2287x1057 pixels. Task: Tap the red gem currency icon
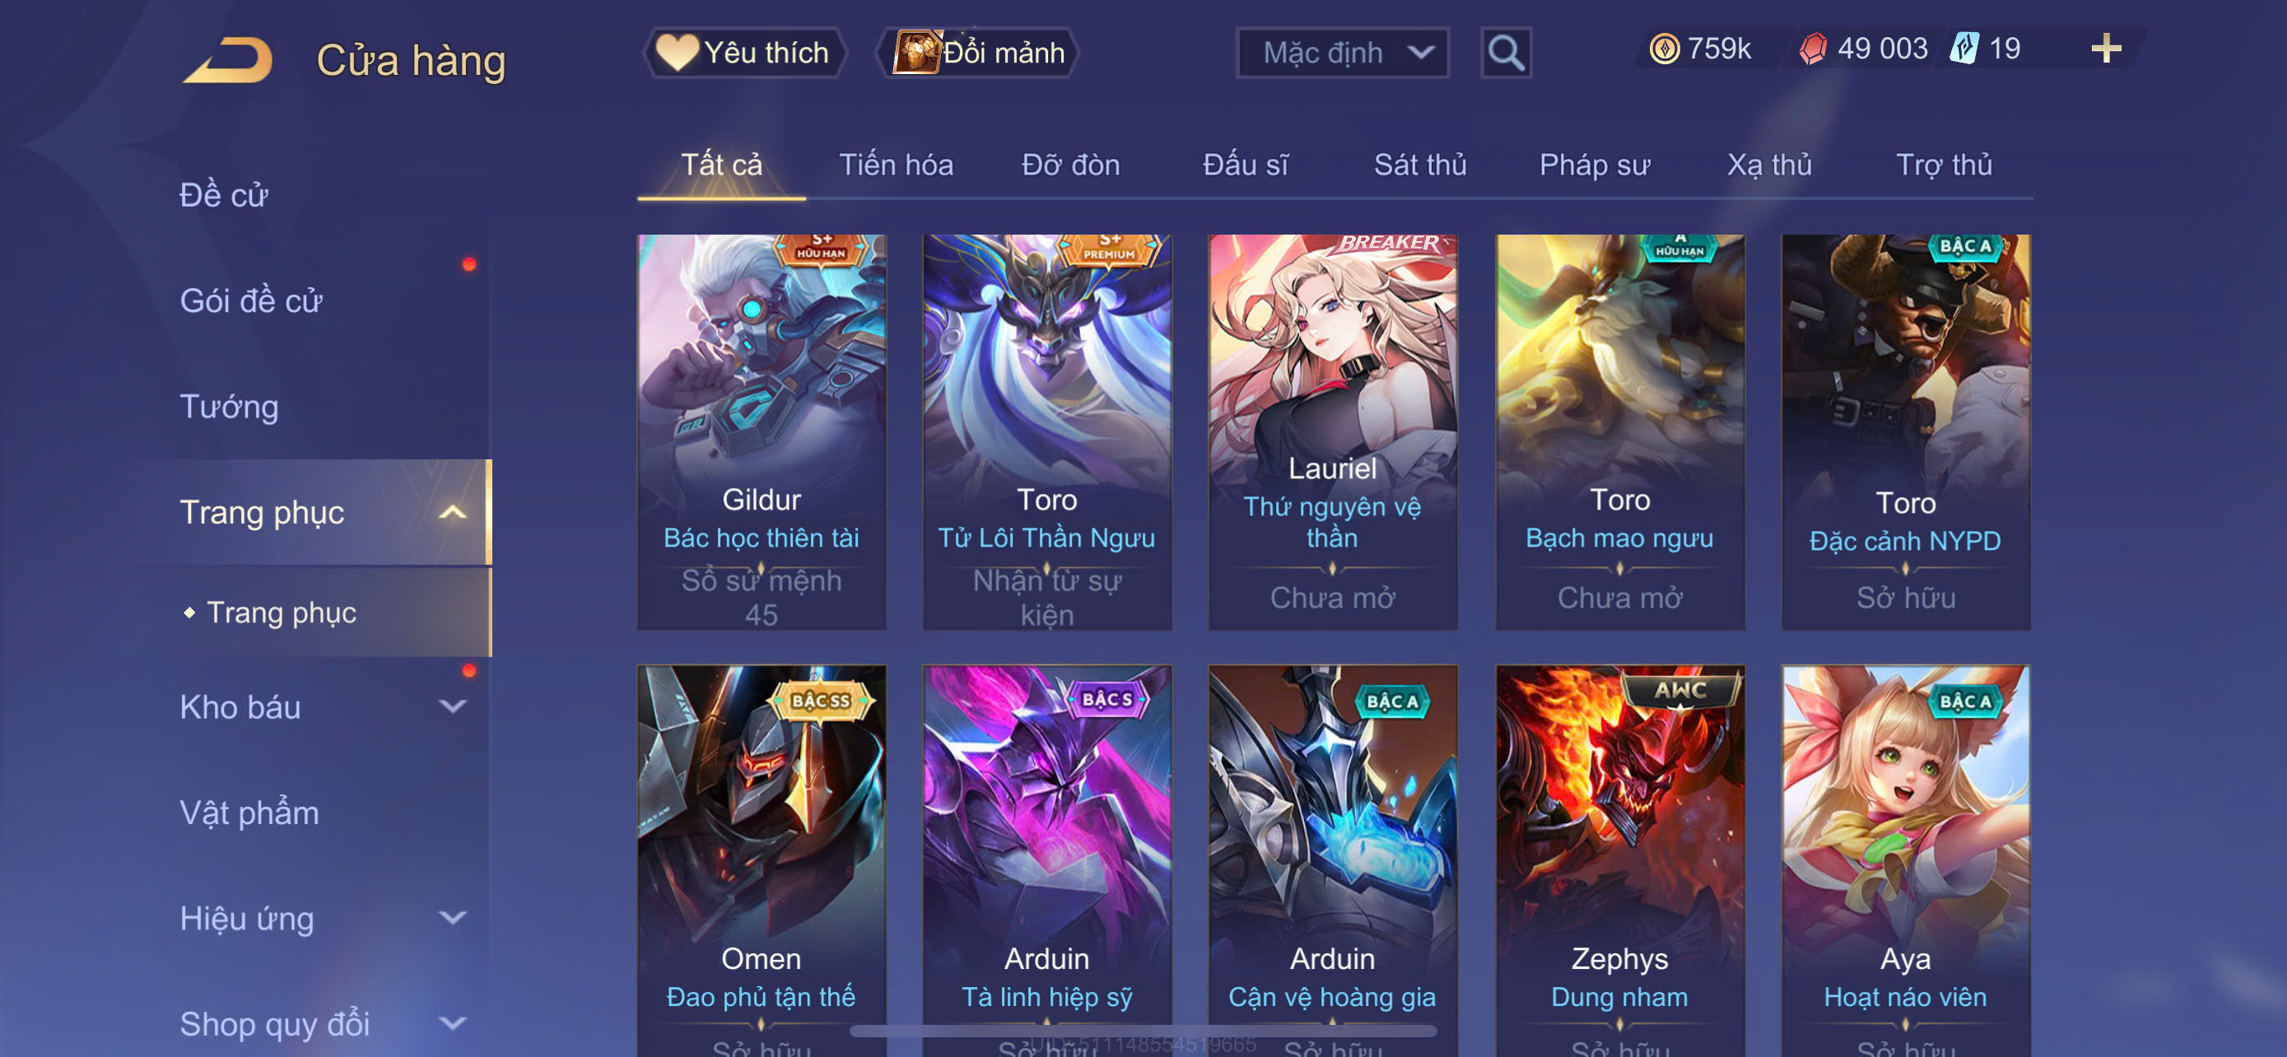point(1813,49)
